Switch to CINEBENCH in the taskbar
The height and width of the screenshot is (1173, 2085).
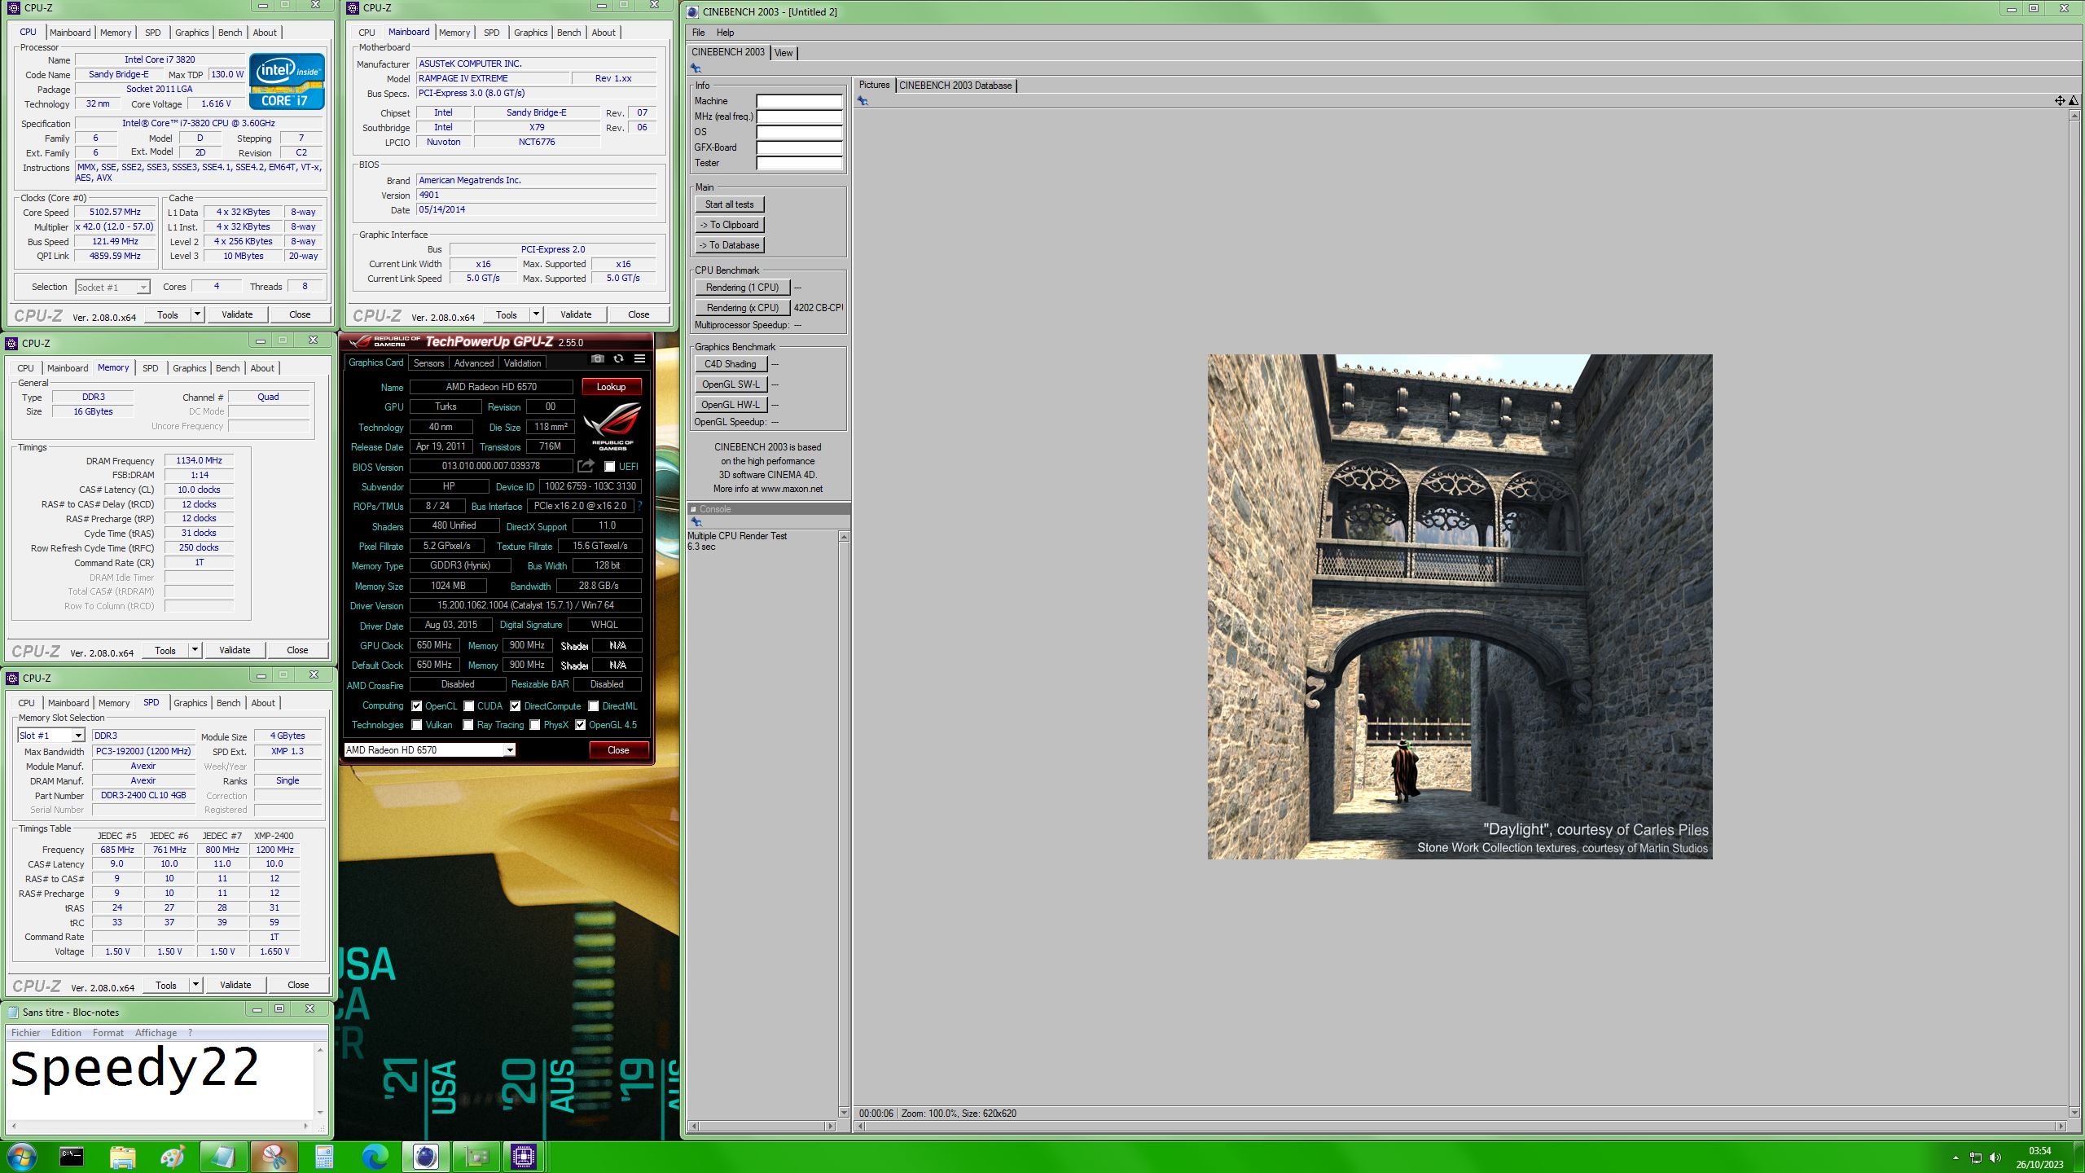tap(425, 1156)
